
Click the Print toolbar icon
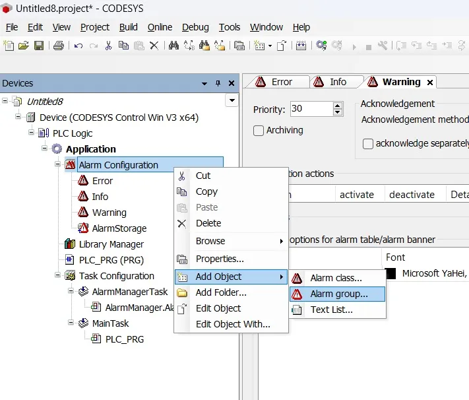(x=59, y=46)
